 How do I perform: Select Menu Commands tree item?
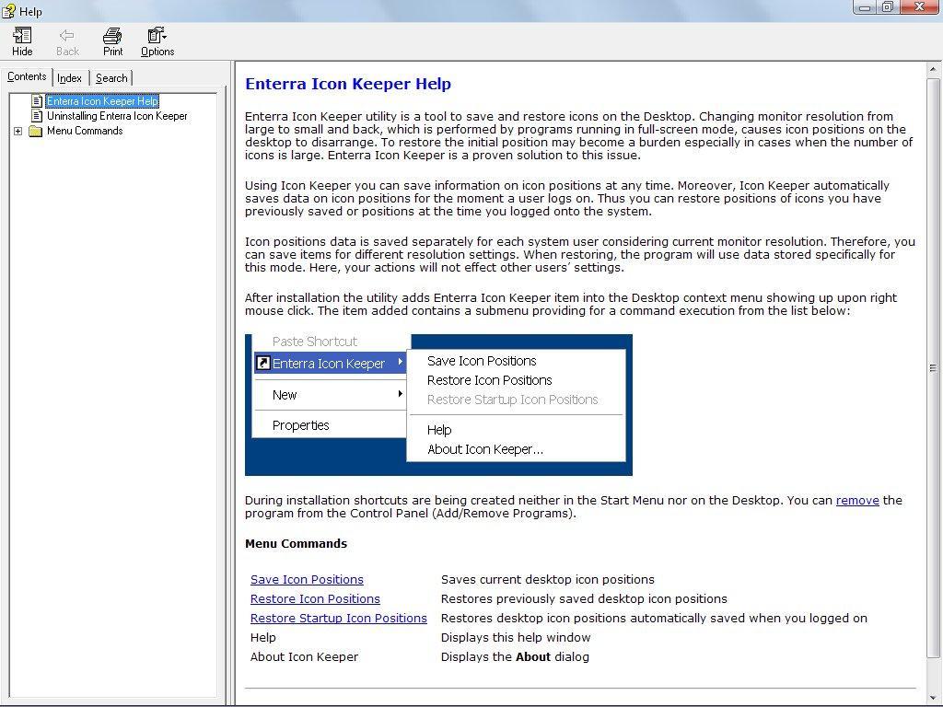[x=85, y=131]
